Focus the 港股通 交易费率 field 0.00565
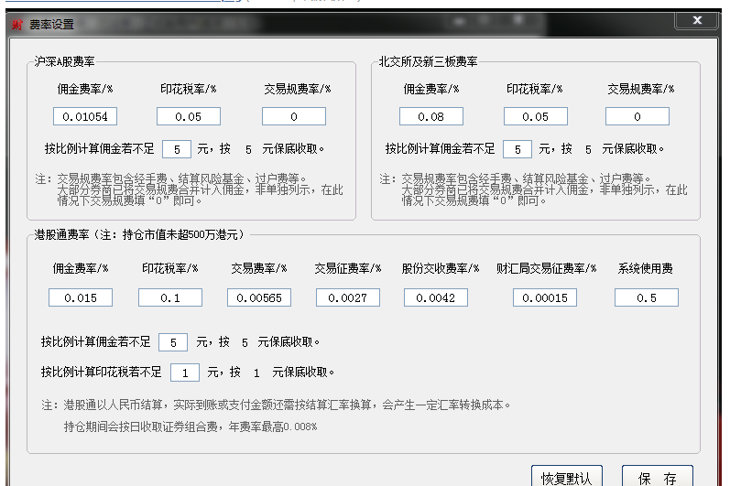This screenshot has height=486, width=730. pos(259,297)
